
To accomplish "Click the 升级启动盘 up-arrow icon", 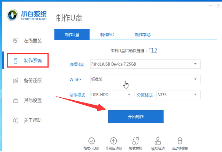I will pyautogui.click(x=114, y=141).
